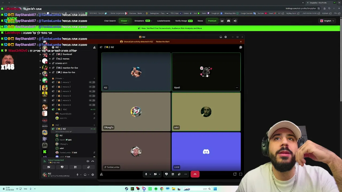Screen dimensions: 342x192
Task: Click the Windows Start button
Action: point(215,189)
